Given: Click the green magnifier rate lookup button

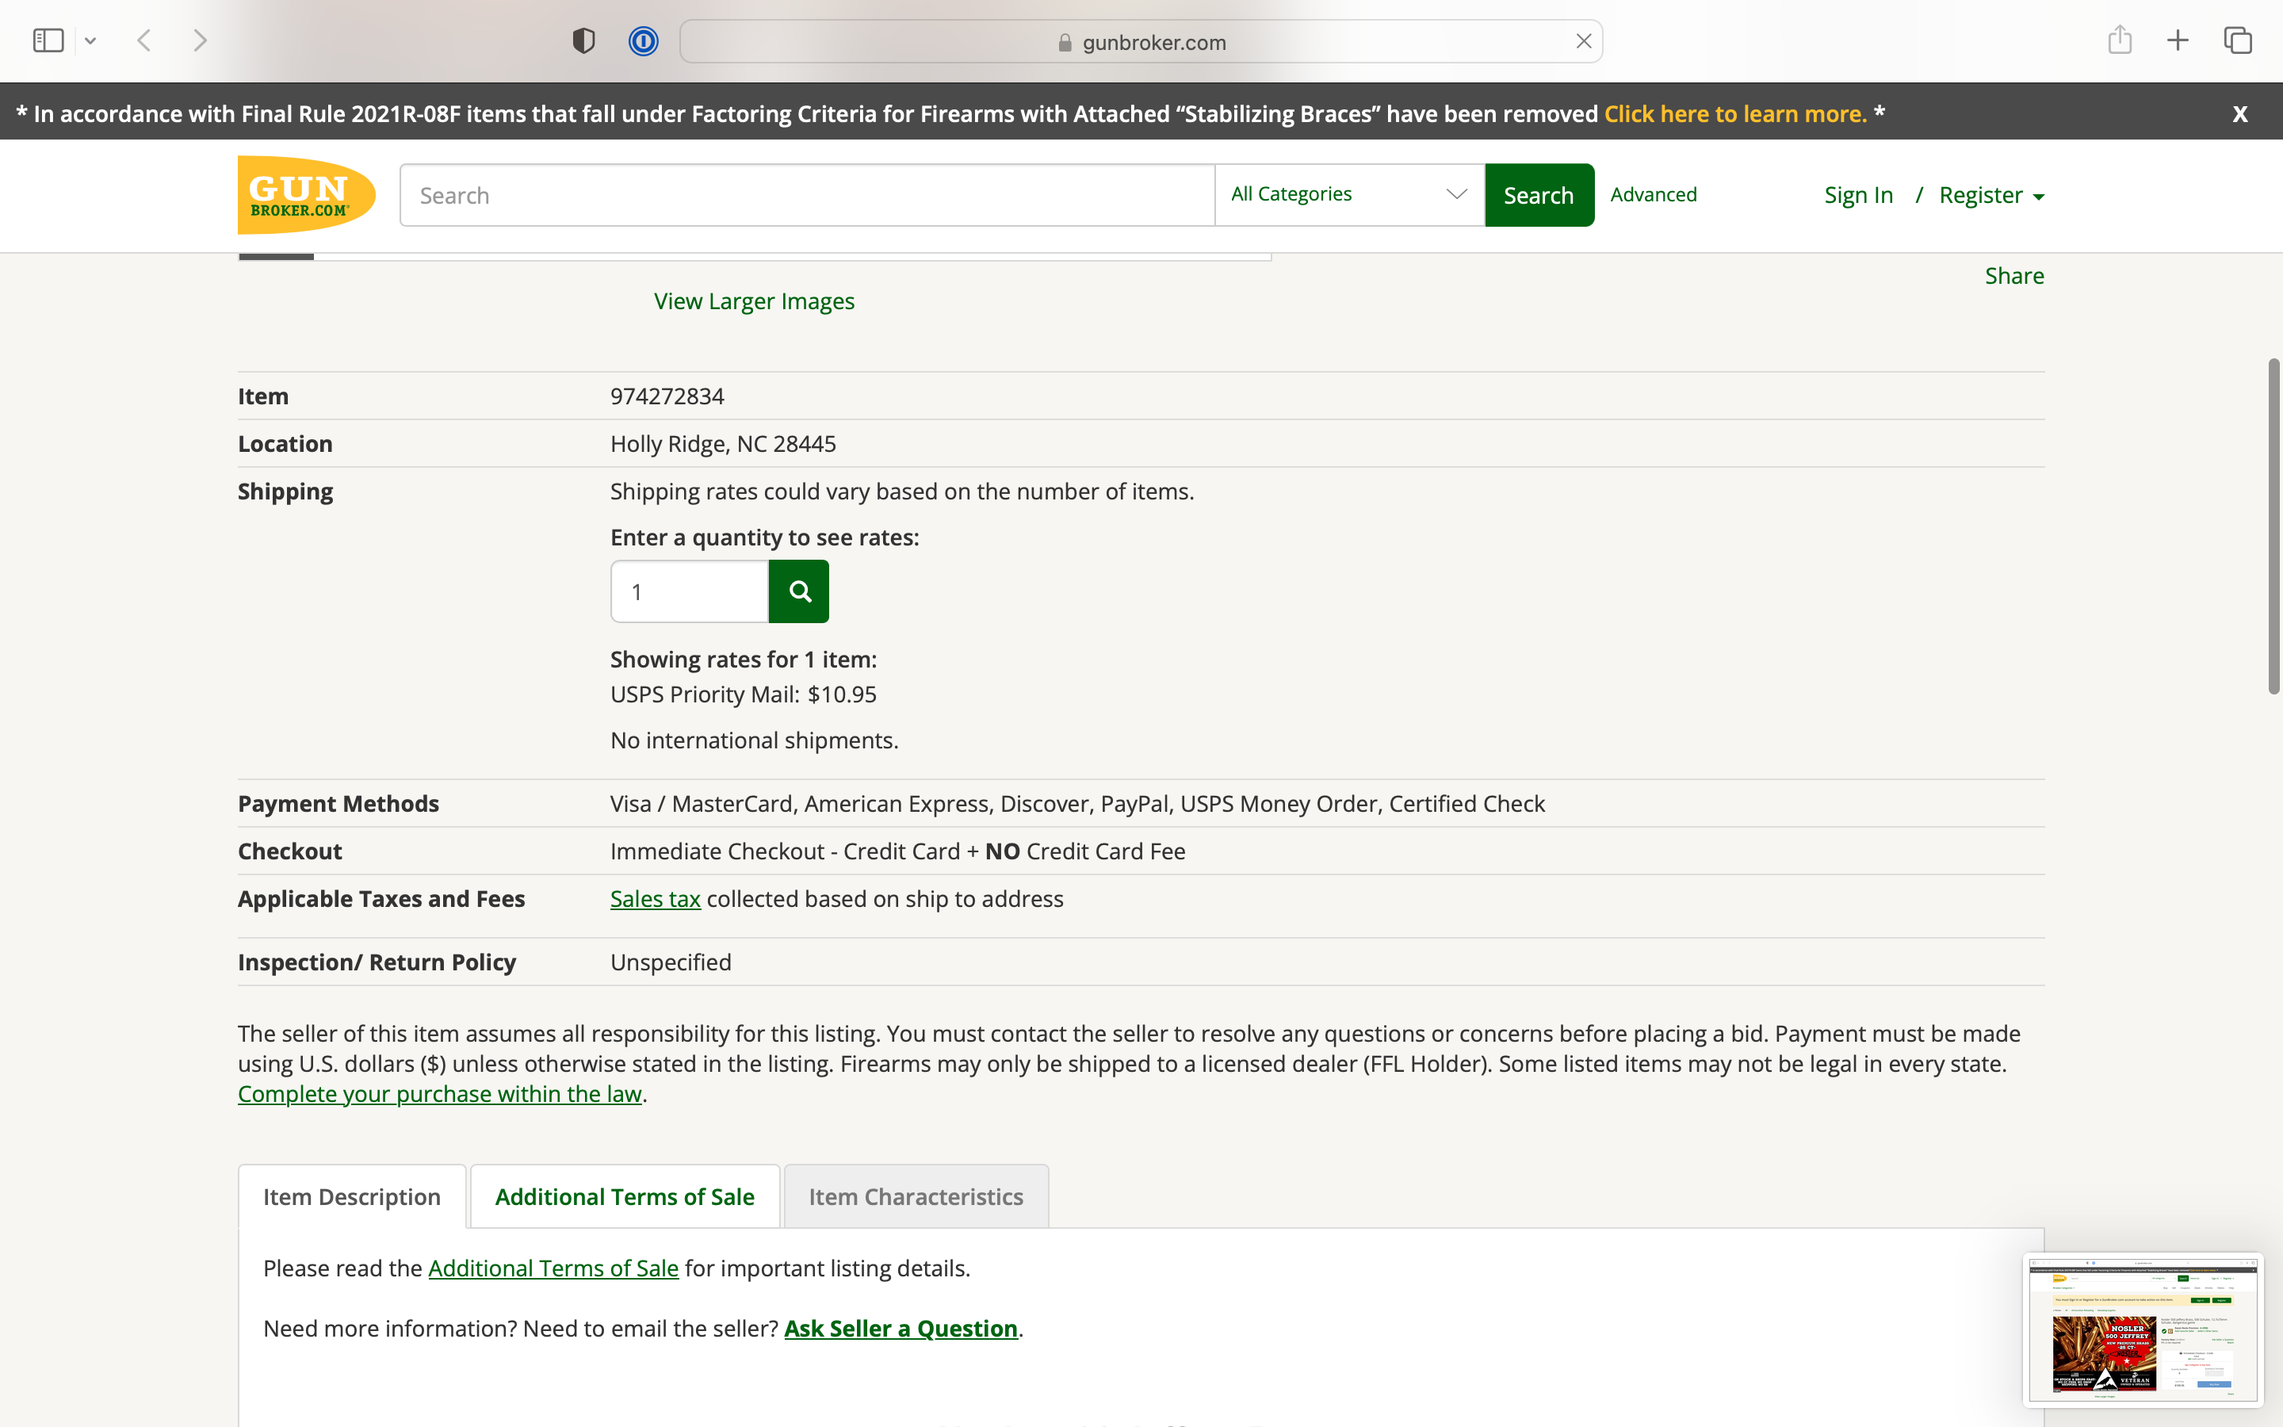Looking at the screenshot, I should (x=799, y=591).
